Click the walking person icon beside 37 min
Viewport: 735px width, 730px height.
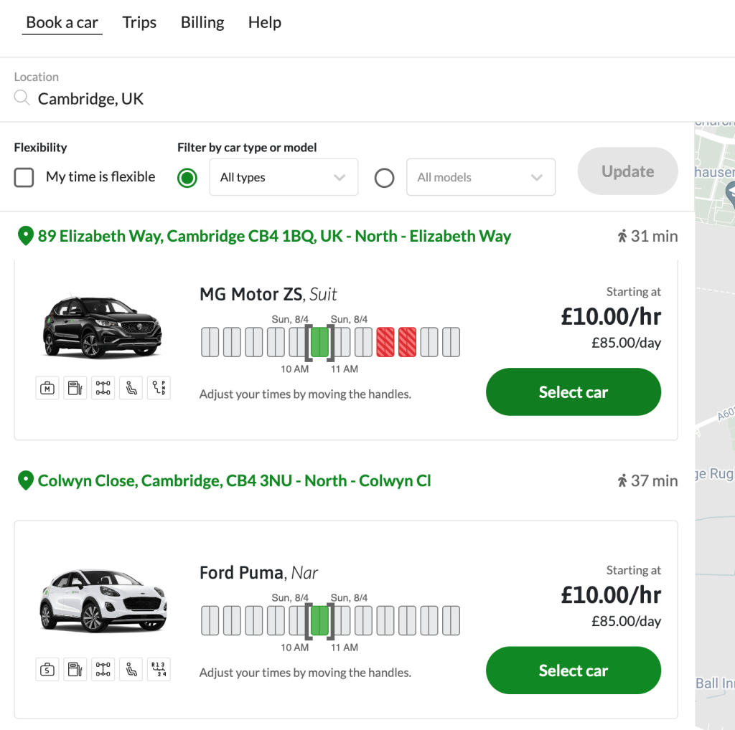pyautogui.click(x=622, y=480)
